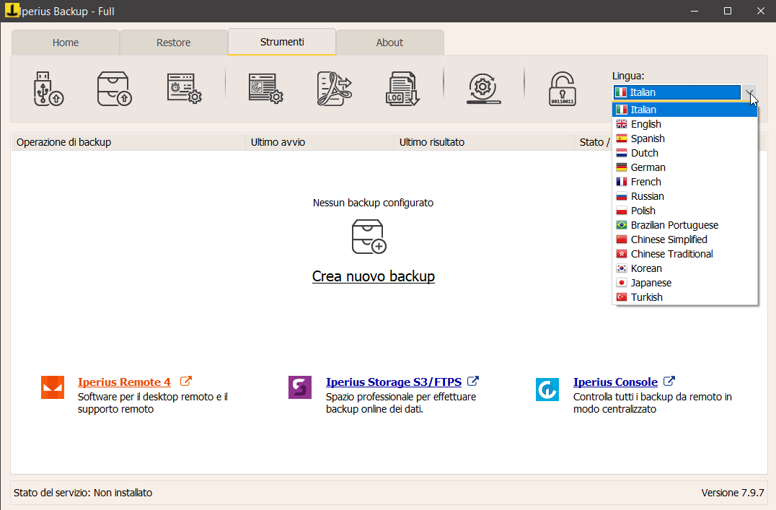The height and width of the screenshot is (510, 776).
Task: Click the PDF export icon
Action: tap(334, 89)
